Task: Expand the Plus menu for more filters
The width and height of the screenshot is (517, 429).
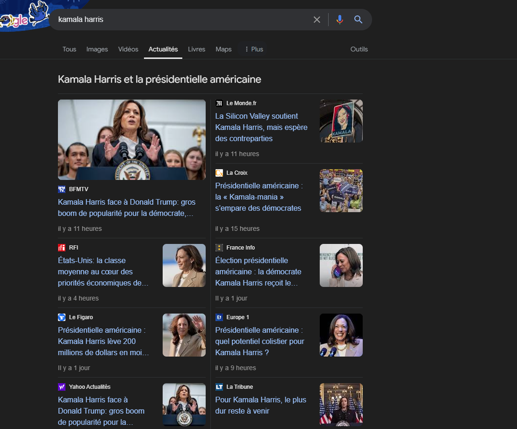Action: [253, 49]
